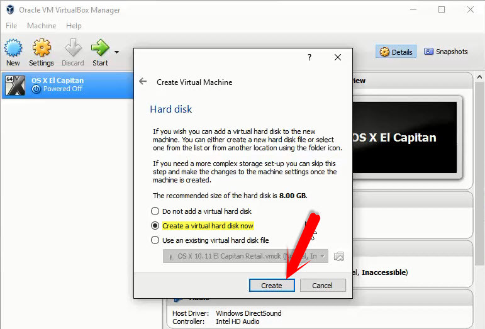The width and height of the screenshot is (485, 329).
Task: Switch to Snapshots view
Action: 446,52
